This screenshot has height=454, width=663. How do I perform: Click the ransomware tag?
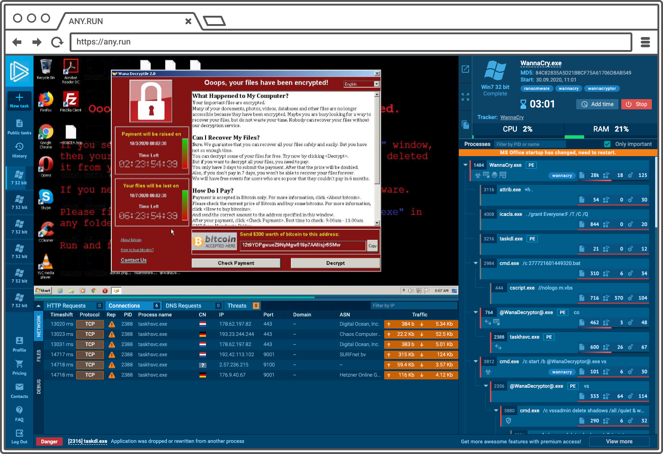coord(536,88)
